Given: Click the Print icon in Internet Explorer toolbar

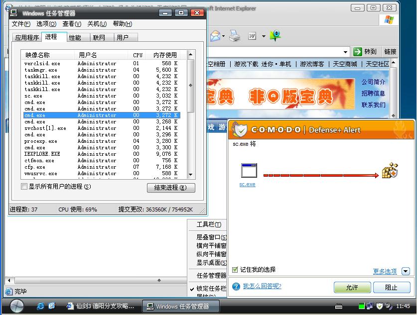Looking at the screenshot, I should click(235, 36).
